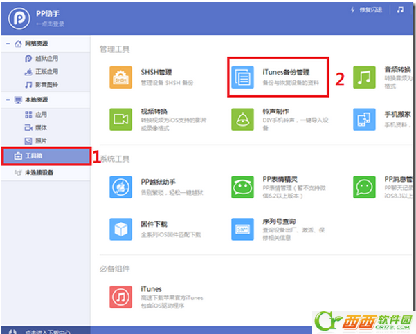Click 点击进入下载中心 at the bottom
Viewport: 416px width, 334px height.
[48, 332]
